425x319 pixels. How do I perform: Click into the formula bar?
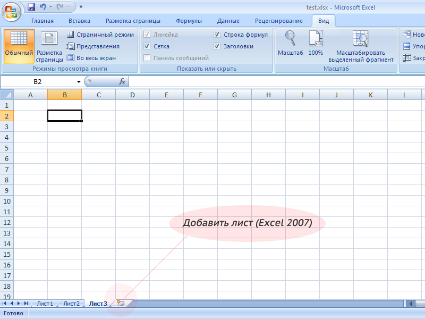(x=276, y=82)
